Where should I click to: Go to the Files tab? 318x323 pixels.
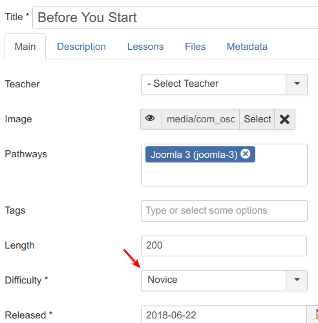click(195, 47)
